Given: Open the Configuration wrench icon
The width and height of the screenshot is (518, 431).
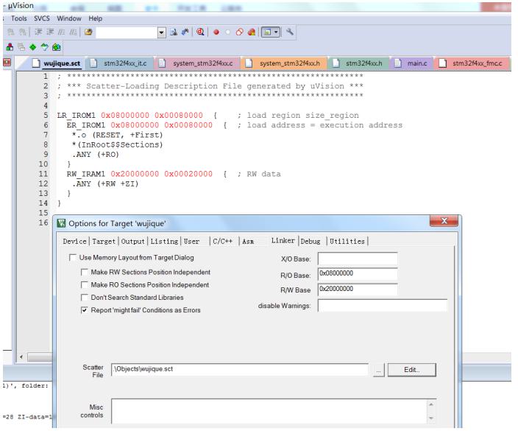Looking at the screenshot, I should point(290,32).
